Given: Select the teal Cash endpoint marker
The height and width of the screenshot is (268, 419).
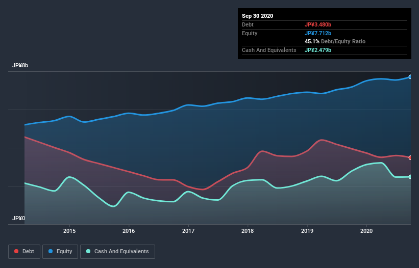Looking at the screenshot, I should [410, 177].
